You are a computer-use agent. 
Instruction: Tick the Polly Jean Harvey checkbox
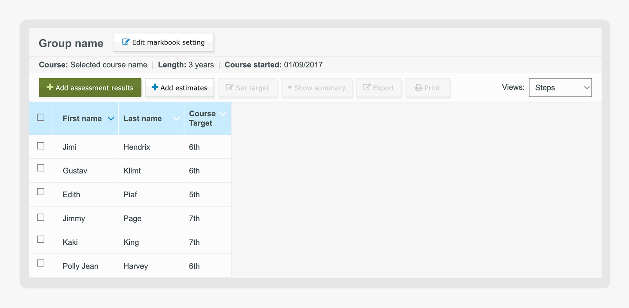click(41, 263)
